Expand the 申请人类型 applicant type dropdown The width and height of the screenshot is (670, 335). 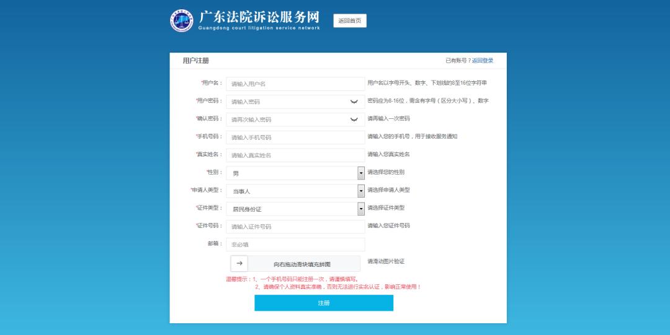361,191
